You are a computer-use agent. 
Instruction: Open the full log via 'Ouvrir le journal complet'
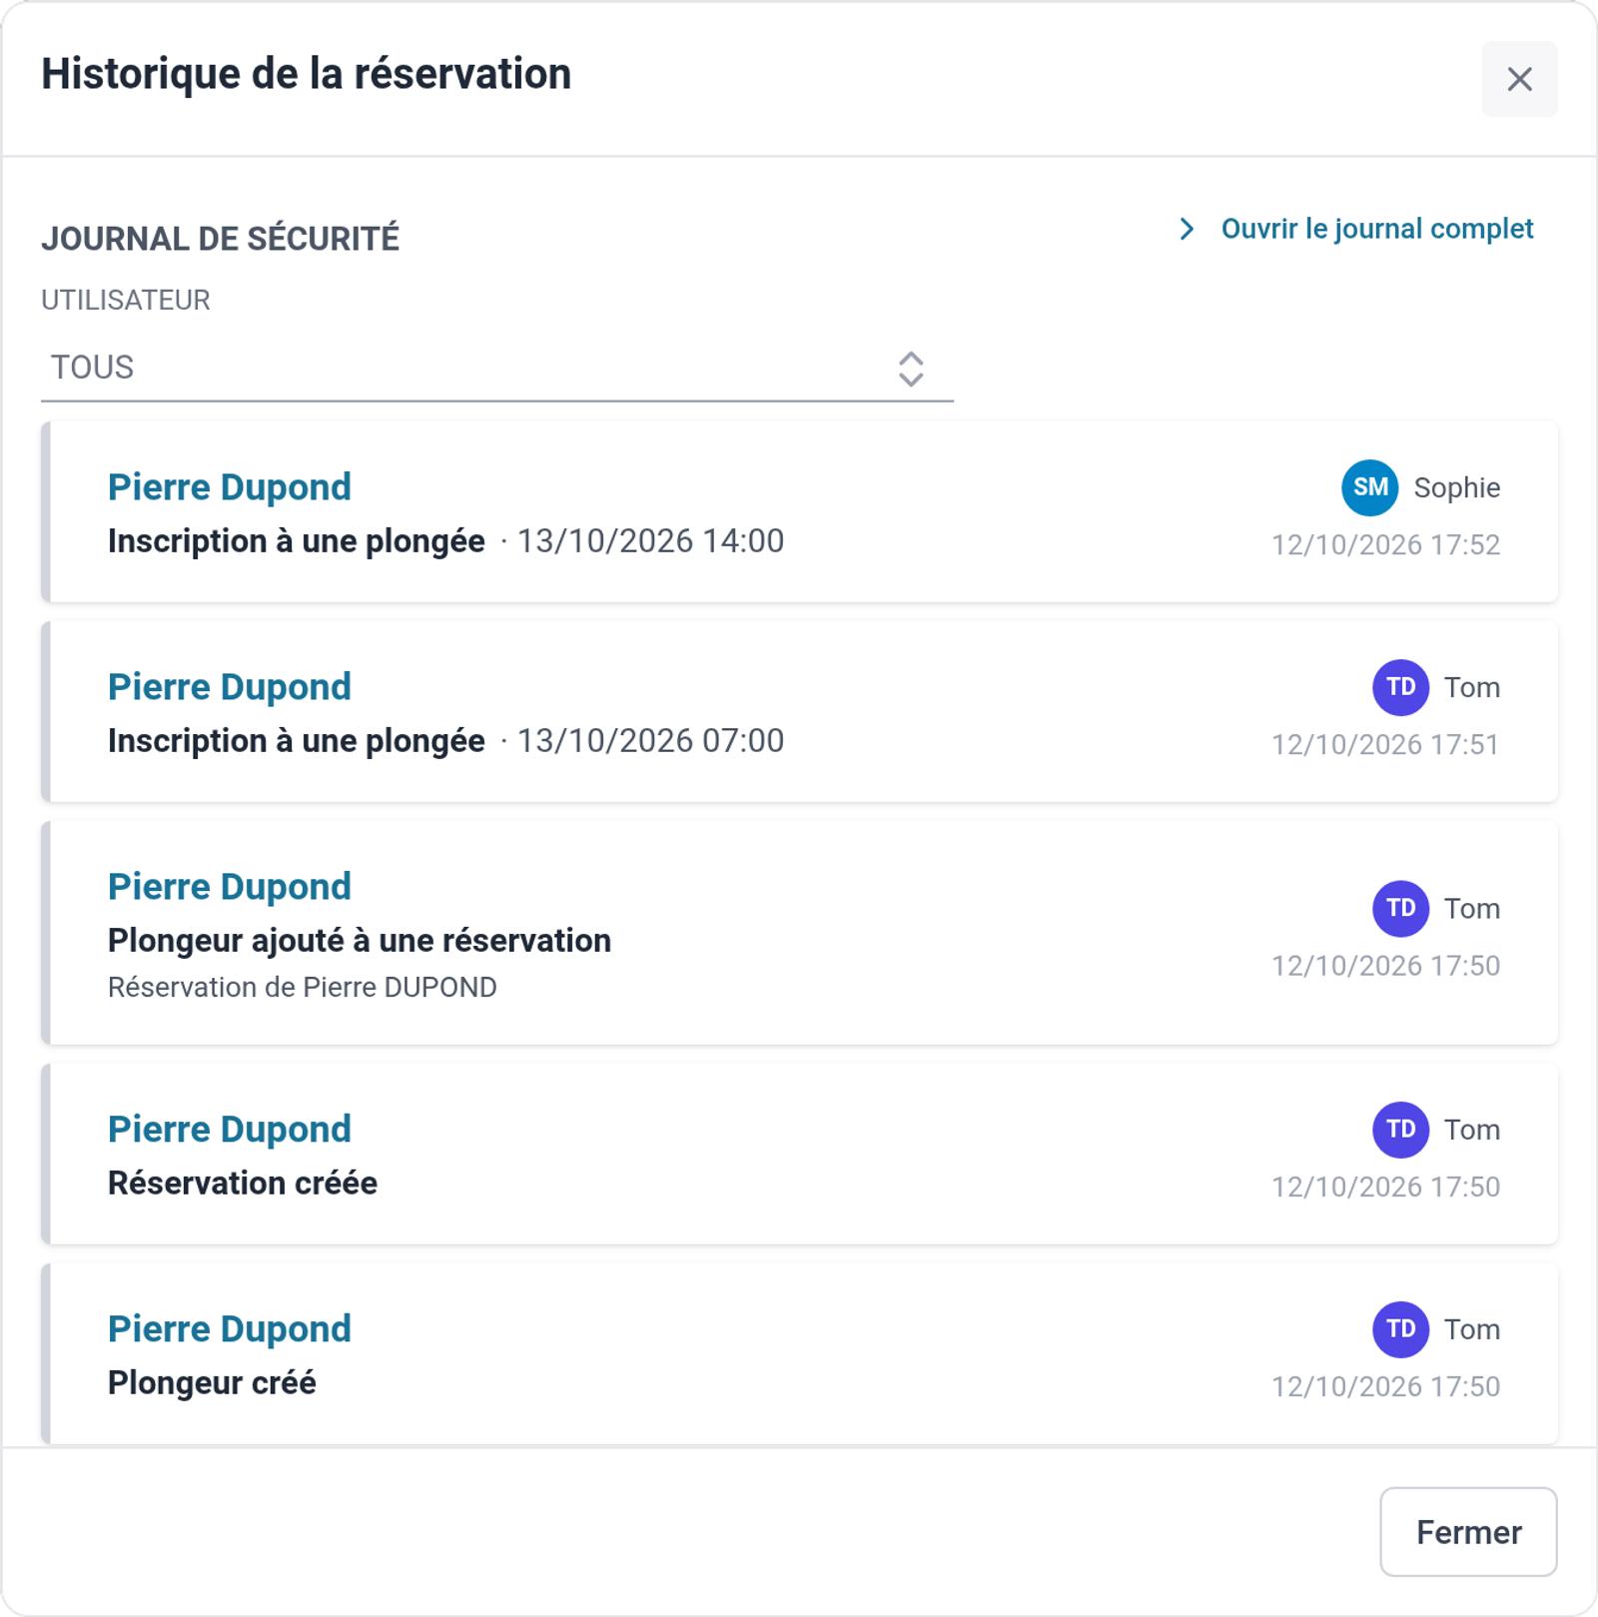click(x=1376, y=229)
